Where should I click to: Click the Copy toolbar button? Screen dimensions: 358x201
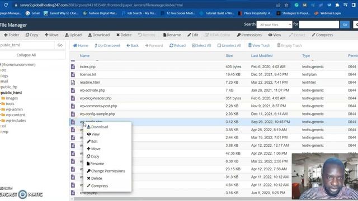pyautogui.click(x=32, y=35)
